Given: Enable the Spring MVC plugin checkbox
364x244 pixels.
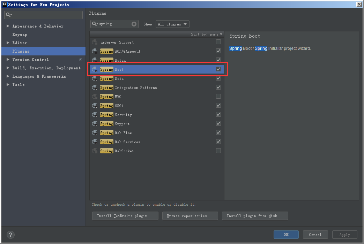Looking at the screenshot, I should (218, 96).
